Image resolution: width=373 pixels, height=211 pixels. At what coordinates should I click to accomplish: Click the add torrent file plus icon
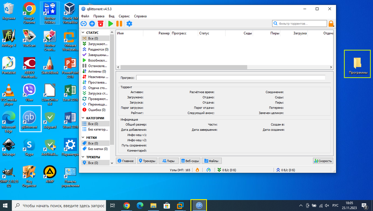(x=92, y=24)
